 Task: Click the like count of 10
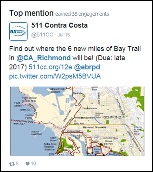point(33,164)
